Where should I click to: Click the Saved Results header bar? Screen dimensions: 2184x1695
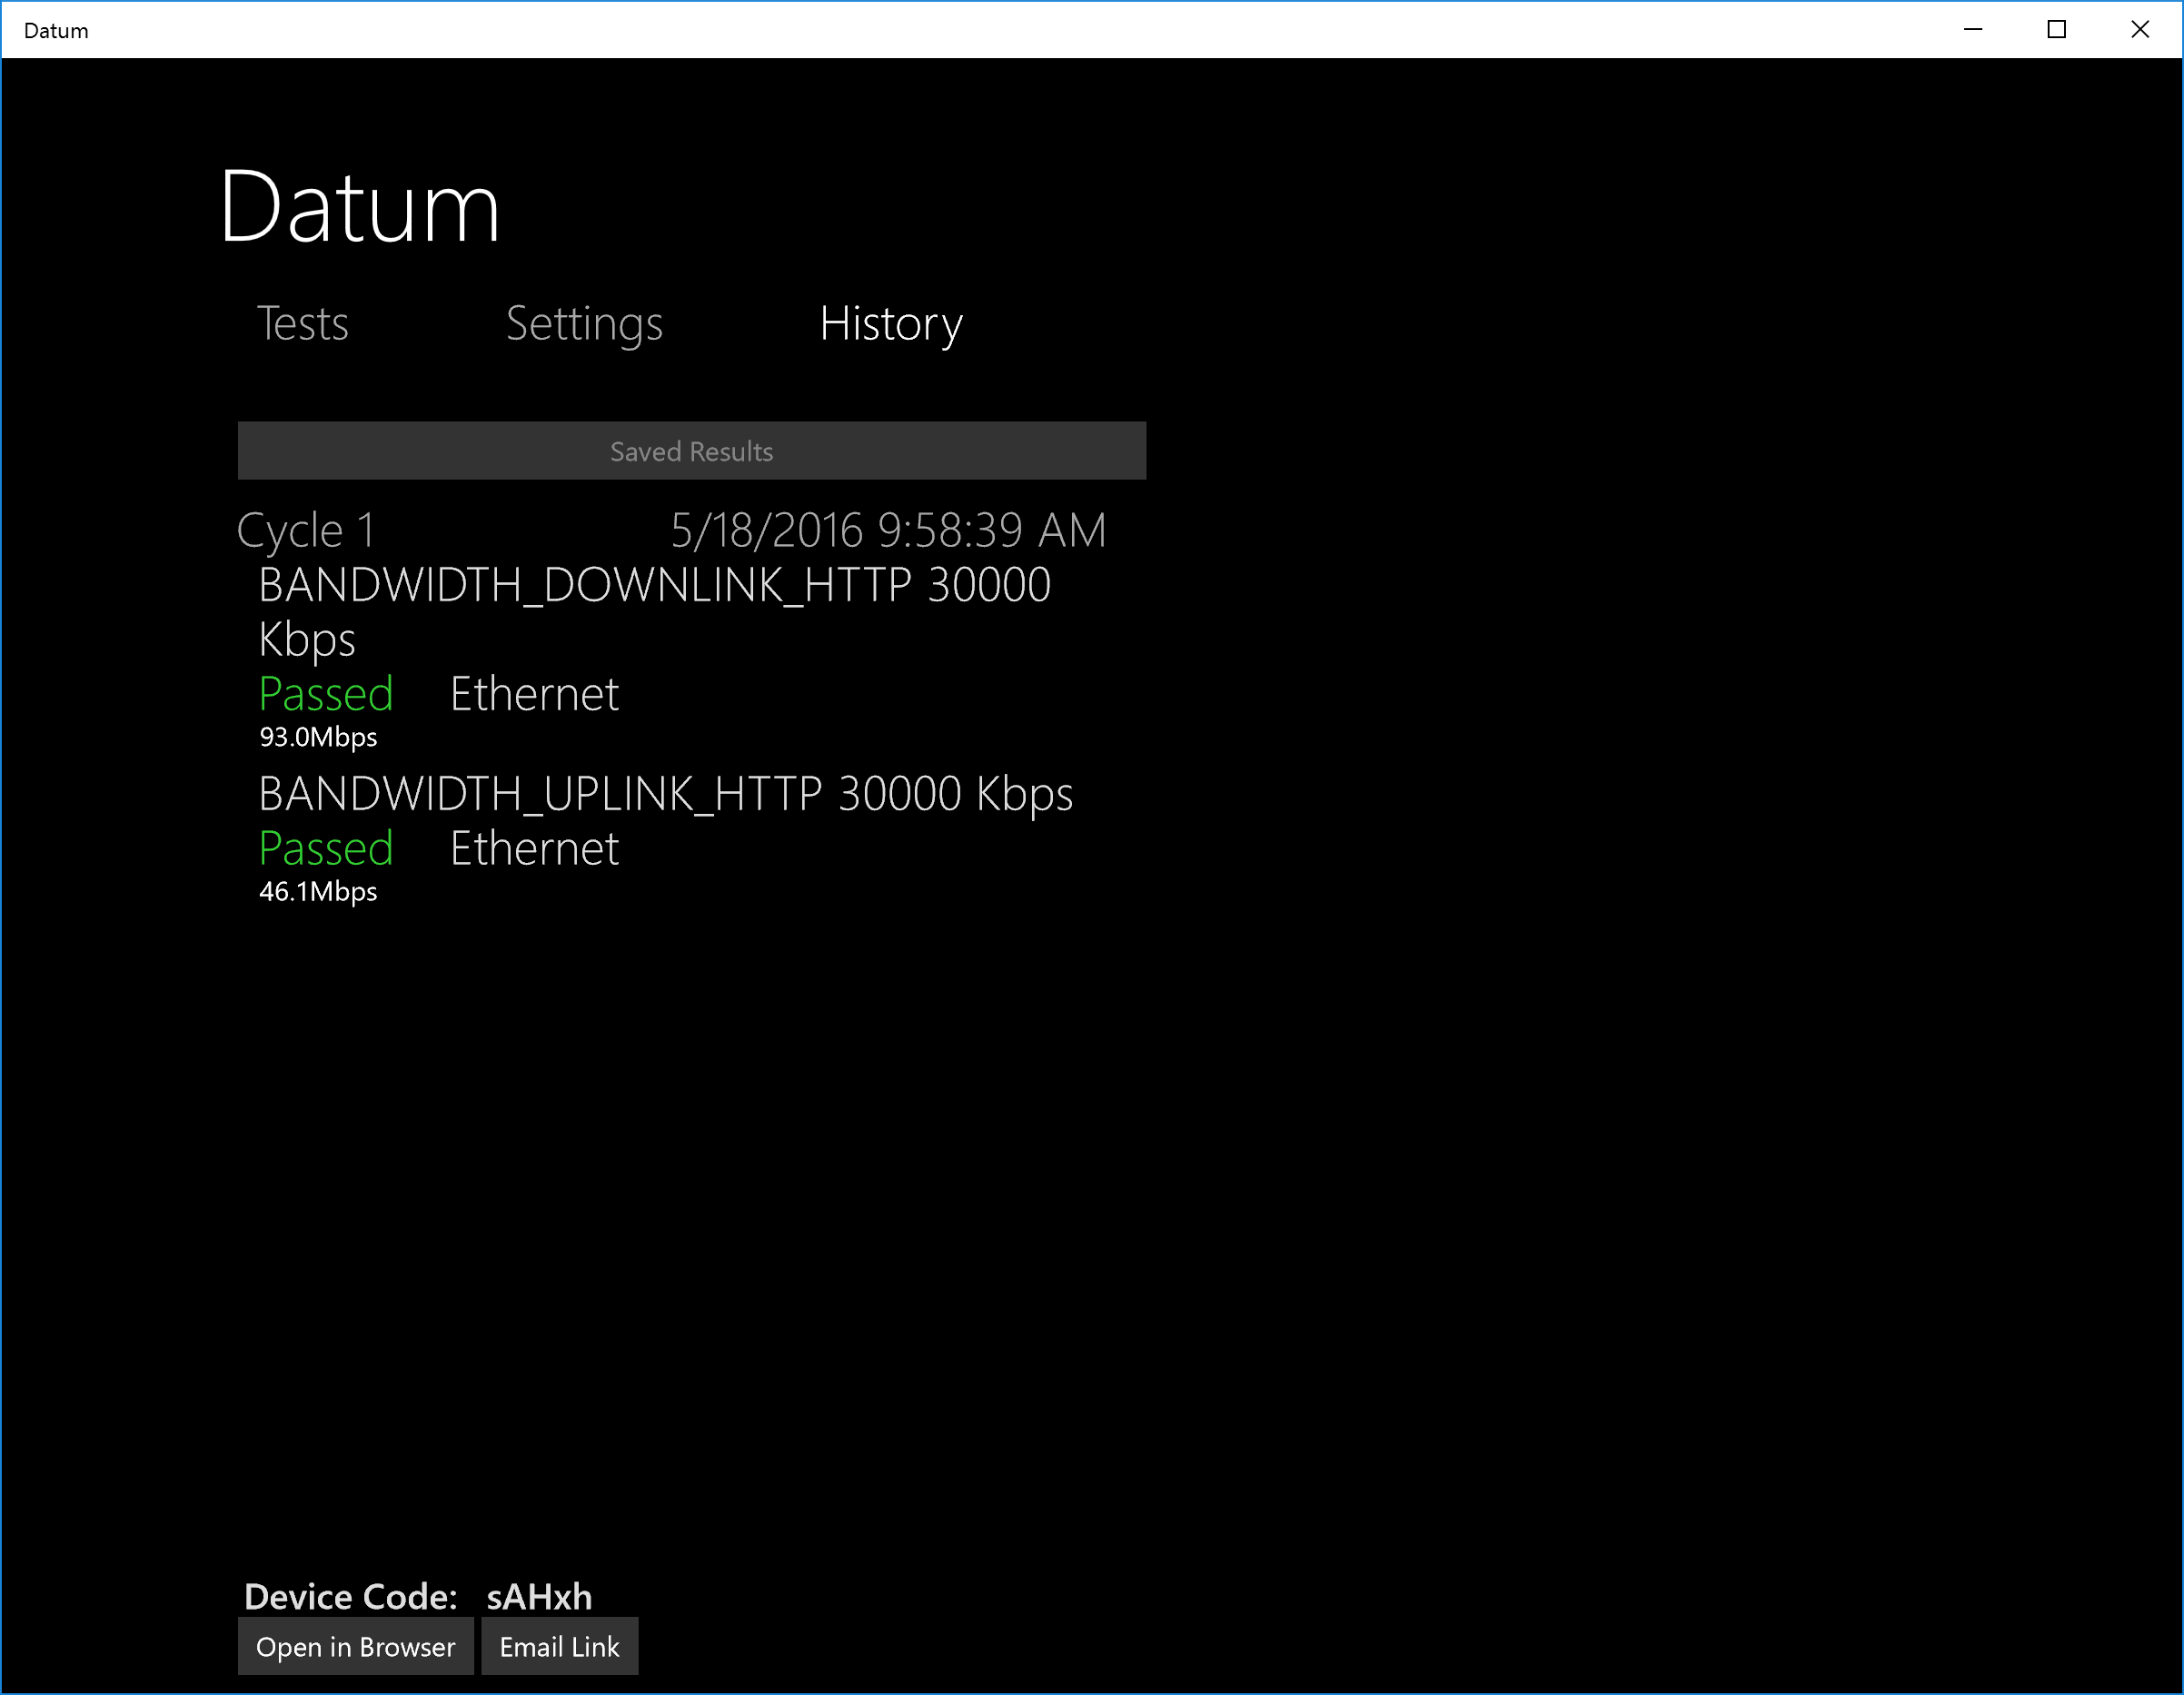691,451
